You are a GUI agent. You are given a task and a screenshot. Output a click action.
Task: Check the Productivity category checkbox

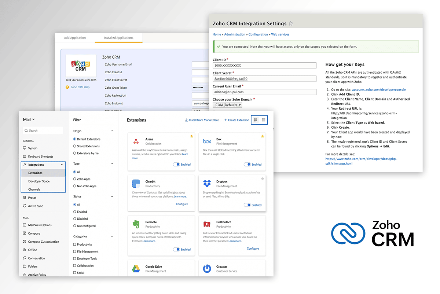tap(75, 245)
